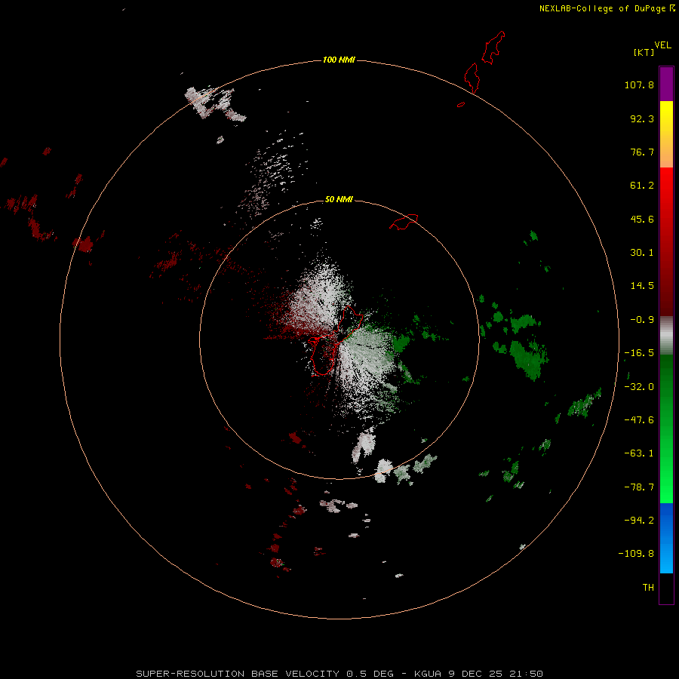Click the 14.5 velocity legend value
Screen dimensions: 679x679
tap(642, 286)
